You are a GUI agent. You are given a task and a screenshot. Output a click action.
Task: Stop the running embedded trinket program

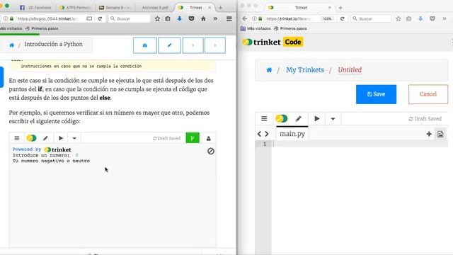click(211, 151)
